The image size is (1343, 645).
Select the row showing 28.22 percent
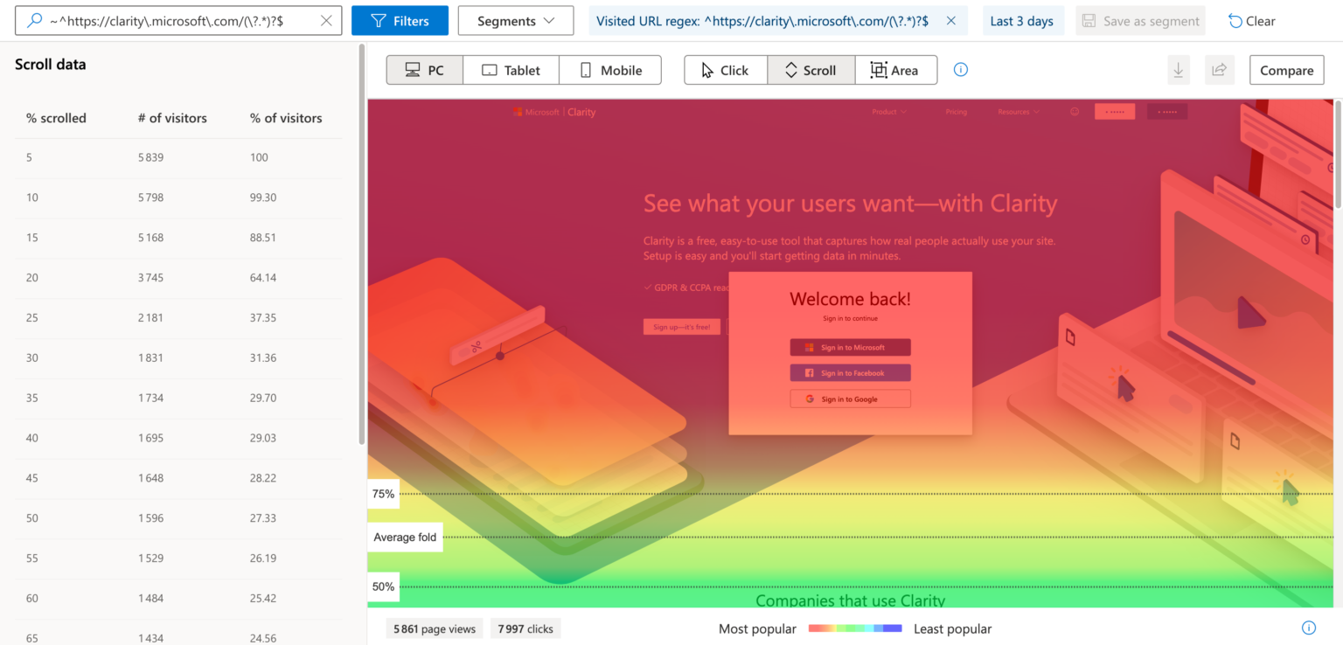[178, 478]
